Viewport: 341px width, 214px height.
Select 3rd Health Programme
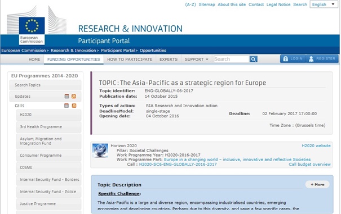(48, 126)
